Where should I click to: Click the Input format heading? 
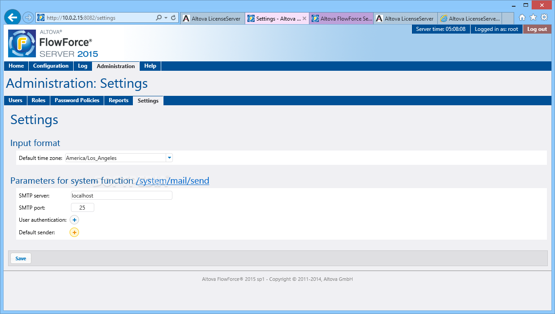coord(35,143)
